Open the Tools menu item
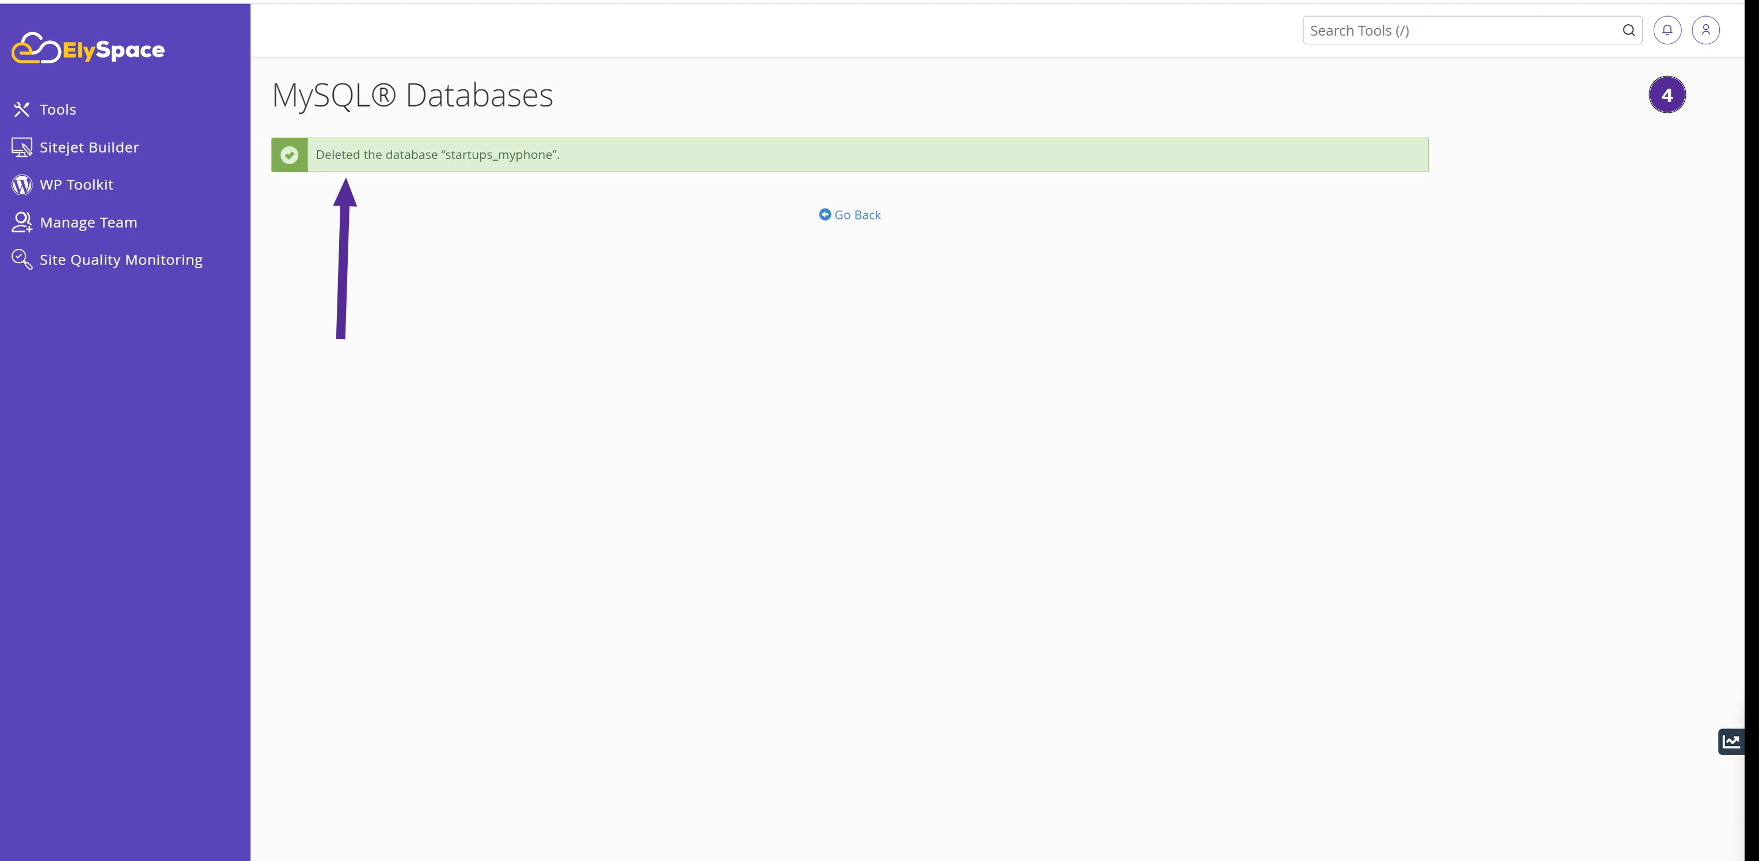 [58, 110]
